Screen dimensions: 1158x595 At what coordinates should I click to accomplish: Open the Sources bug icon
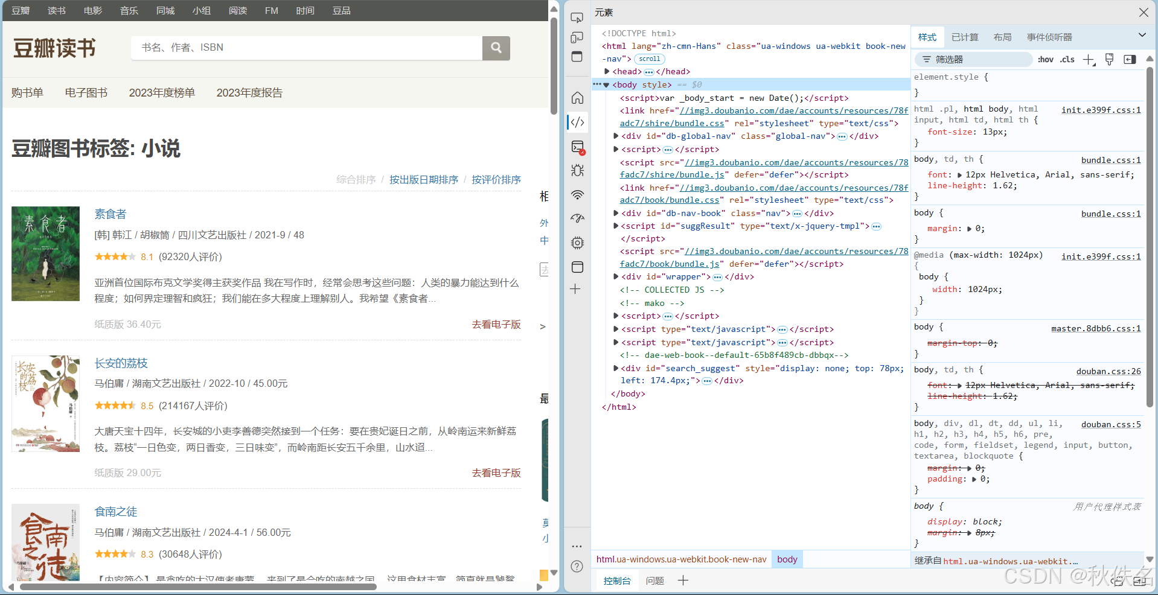578,170
